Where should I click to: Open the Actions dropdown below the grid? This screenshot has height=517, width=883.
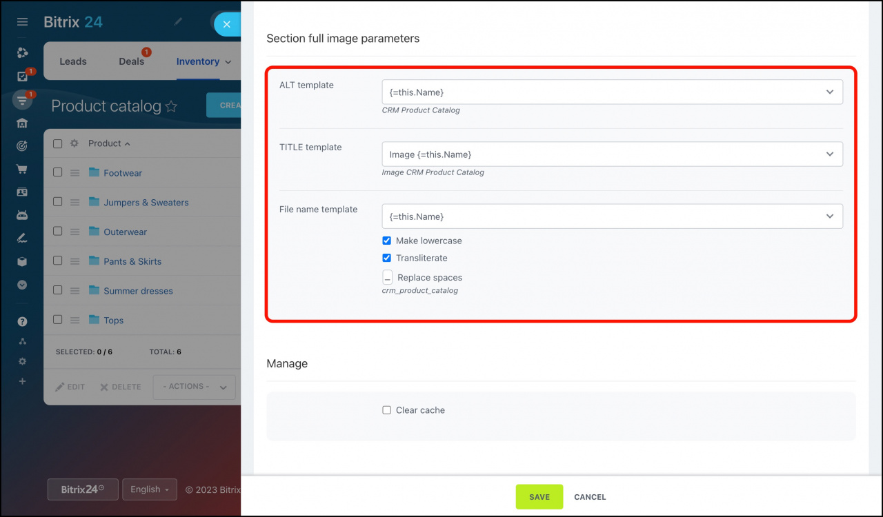point(194,387)
